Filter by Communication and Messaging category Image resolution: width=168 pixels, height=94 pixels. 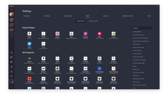click(140, 38)
